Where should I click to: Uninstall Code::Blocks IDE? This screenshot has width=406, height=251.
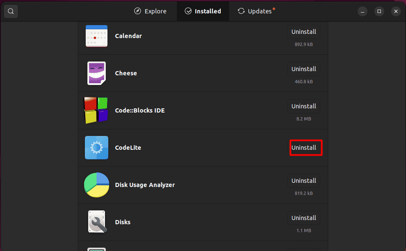tap(304, 106)
